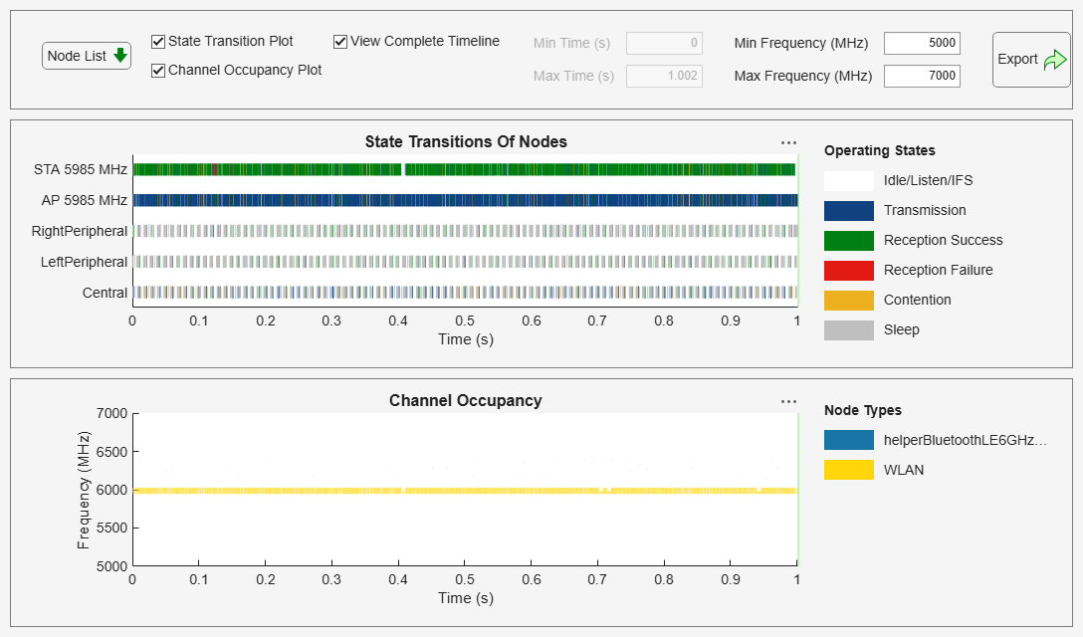Open the Node List dropdown
The height and width of the screenshot is (637, 1083).
click(x=87, y=56)
